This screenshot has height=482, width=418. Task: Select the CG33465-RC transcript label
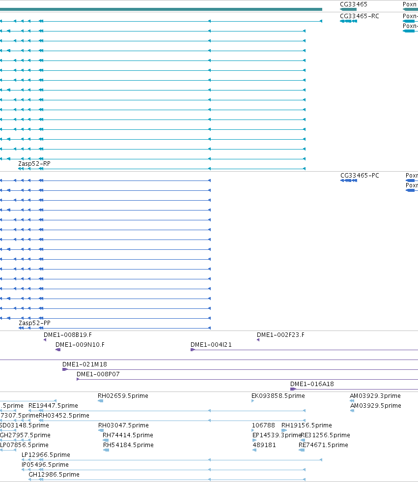point(360,16)
